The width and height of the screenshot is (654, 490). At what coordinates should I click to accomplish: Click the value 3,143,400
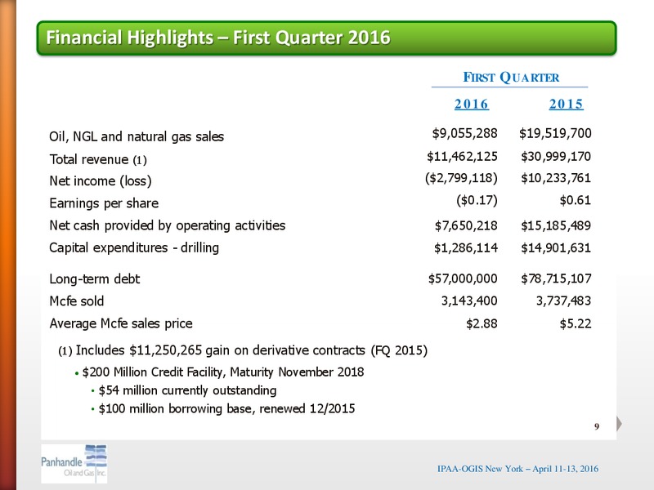click(469, 301)
